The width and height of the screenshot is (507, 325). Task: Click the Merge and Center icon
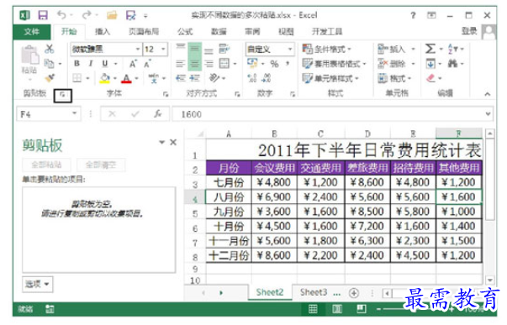pos(224,63)
